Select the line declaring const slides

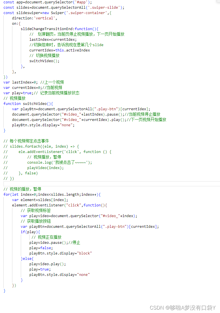64,8
